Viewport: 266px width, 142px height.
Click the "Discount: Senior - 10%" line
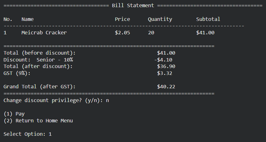38,60
